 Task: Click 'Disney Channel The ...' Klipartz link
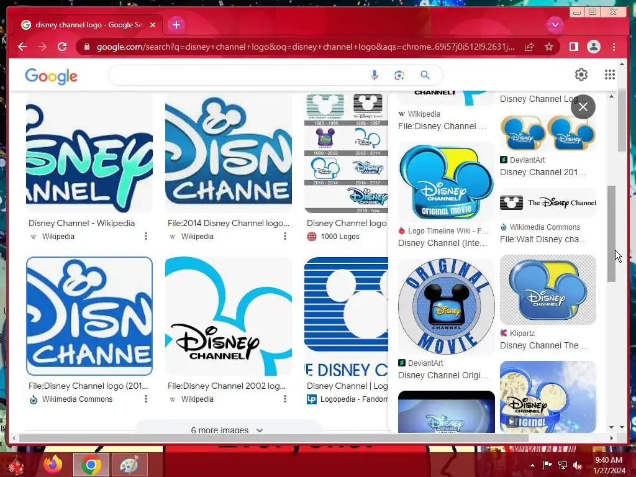pyautogui.click(x=544, y=345)
